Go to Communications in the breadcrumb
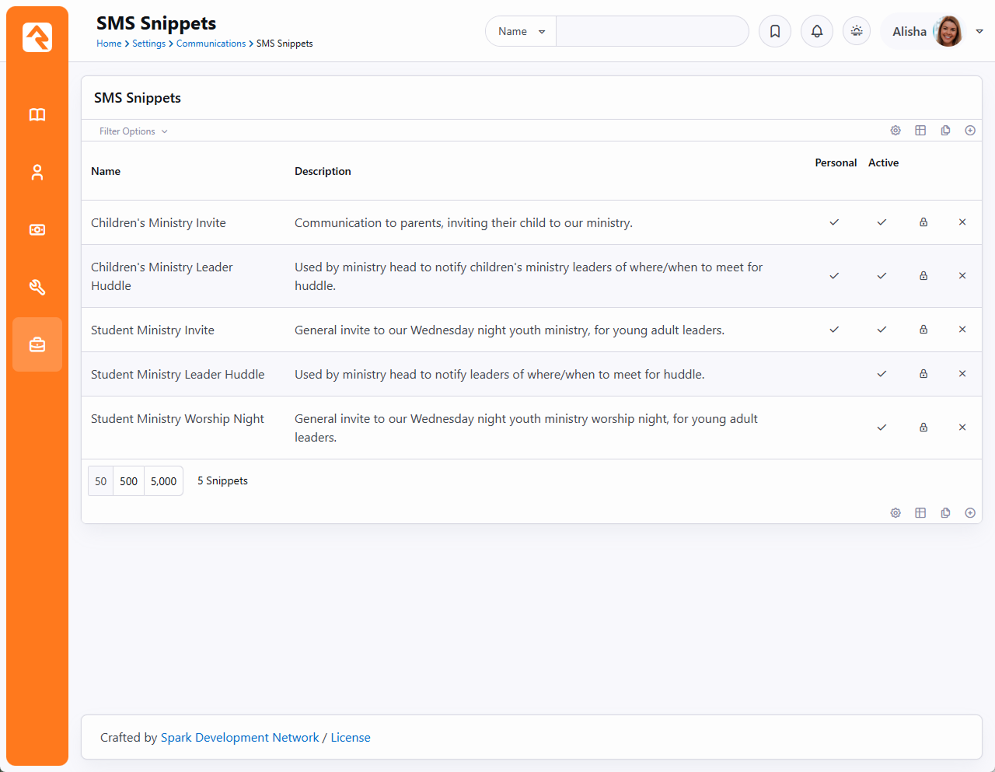The height and width of the screenshot is (772, 995). 211,44
